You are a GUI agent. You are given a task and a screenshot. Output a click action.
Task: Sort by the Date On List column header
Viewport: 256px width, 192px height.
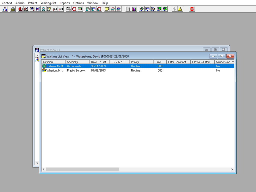pos(99,62)
